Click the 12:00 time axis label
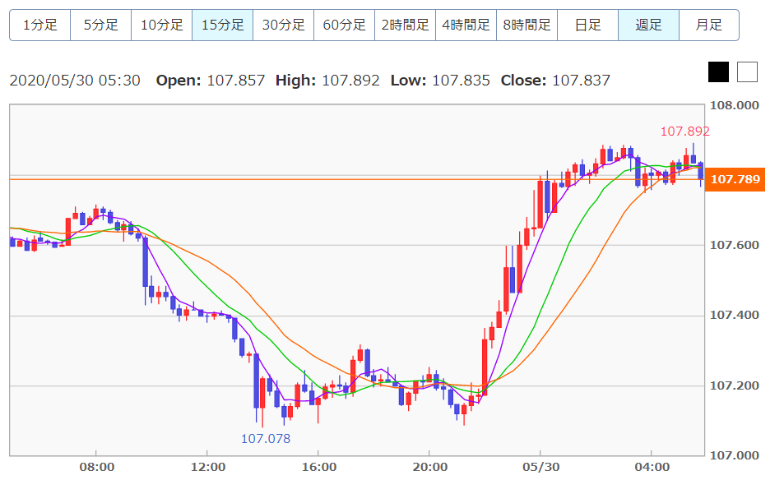The width and height of the screenshot is (784, 480). [207, 467]
